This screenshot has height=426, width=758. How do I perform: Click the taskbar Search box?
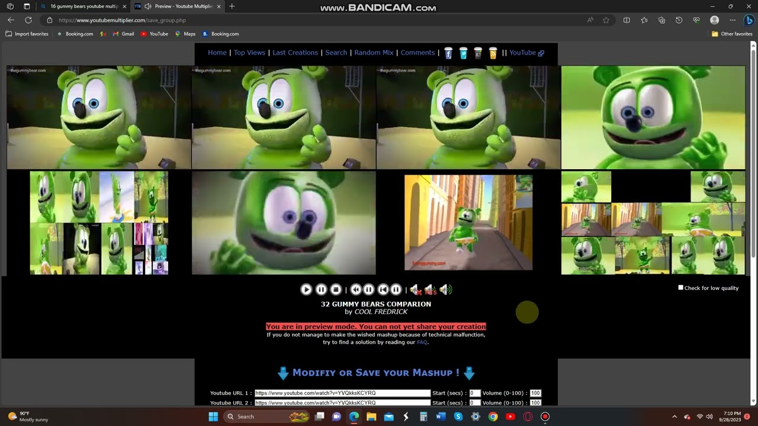(x=268, y=417)
